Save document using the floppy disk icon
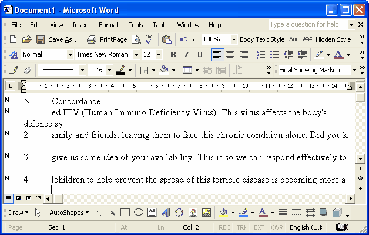The image size is (369, 235). (41, 39)
